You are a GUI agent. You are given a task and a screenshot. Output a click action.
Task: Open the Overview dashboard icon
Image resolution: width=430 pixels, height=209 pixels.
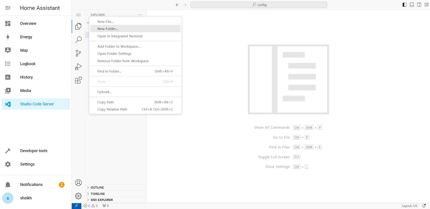click(x=8, y=23)
